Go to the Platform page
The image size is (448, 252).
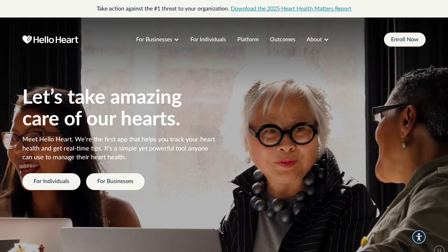click(248, 40)
